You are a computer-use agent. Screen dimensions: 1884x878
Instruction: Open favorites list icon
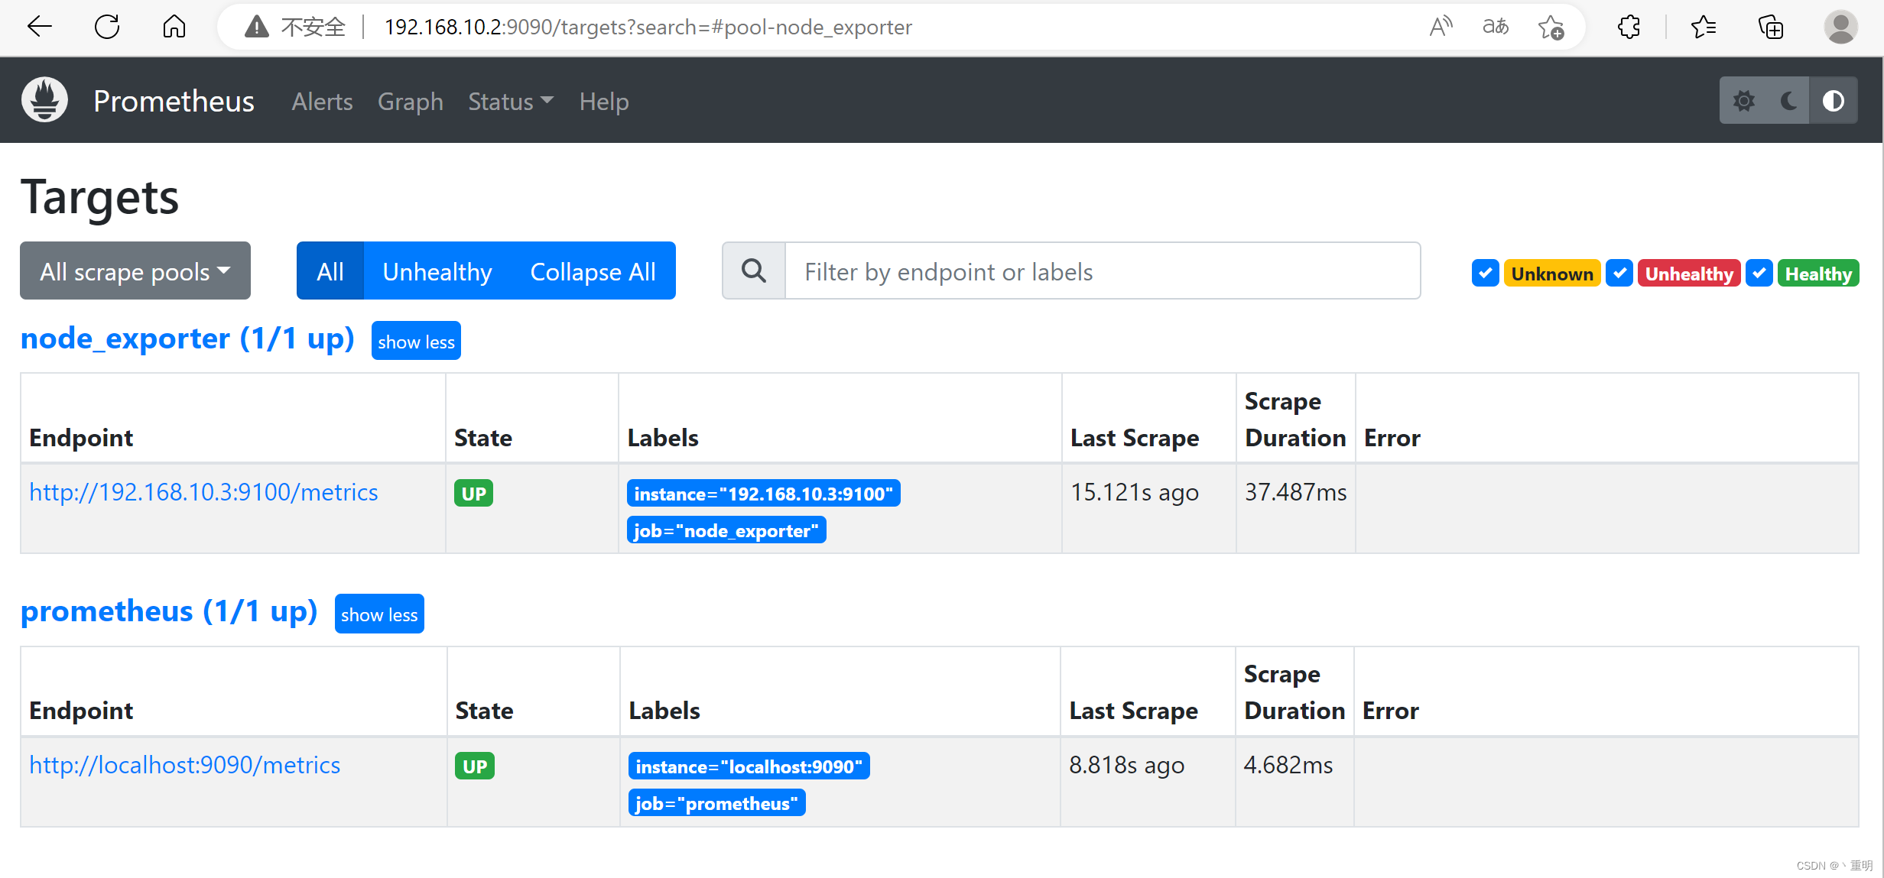click(x=1704, y=27)
